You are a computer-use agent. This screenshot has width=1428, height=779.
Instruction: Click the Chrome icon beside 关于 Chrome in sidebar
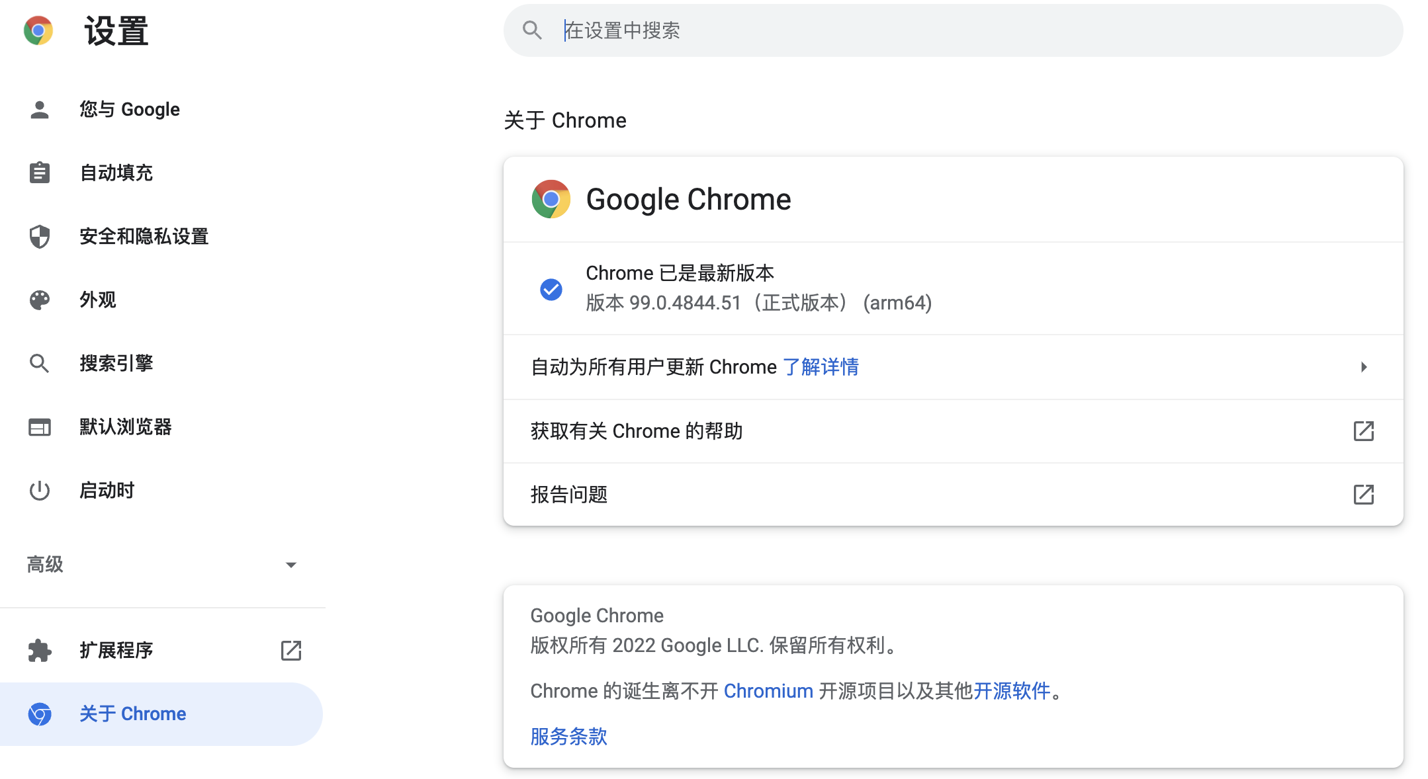pyautogui.click(x=40, y=714)
